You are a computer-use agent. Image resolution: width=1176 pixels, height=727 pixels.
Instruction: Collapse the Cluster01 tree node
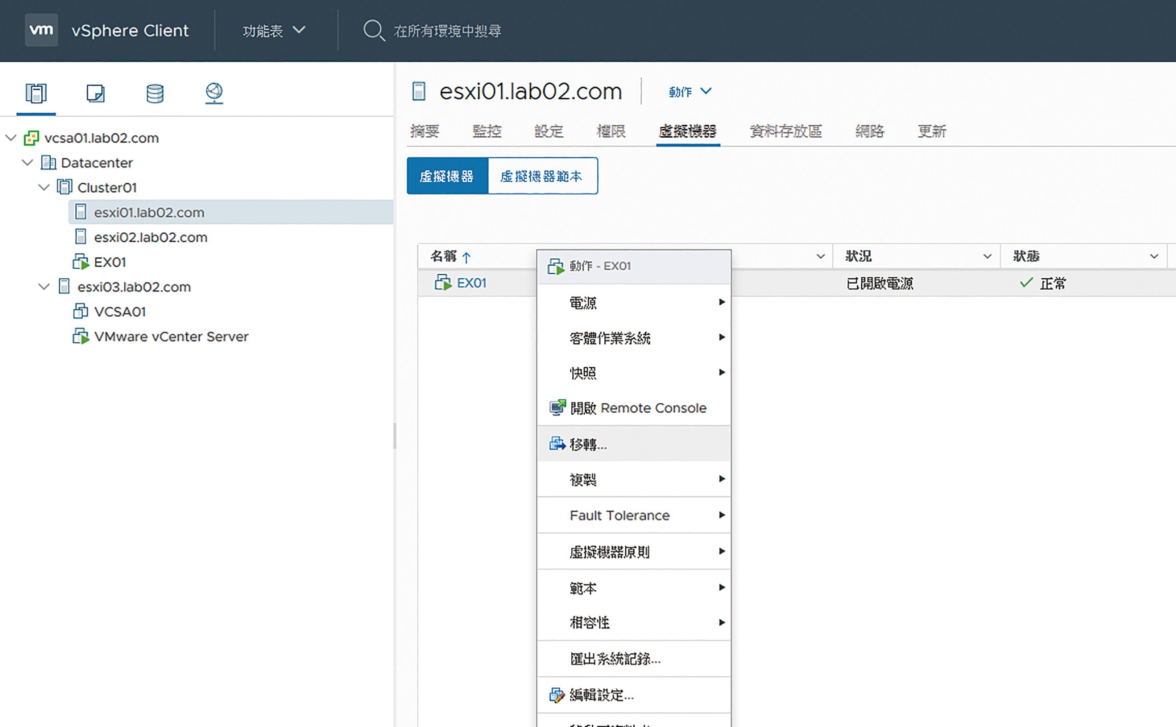pyautogui.click(x=44, y=187)
